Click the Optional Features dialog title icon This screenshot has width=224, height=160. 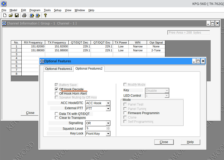(x=42, y=61)
